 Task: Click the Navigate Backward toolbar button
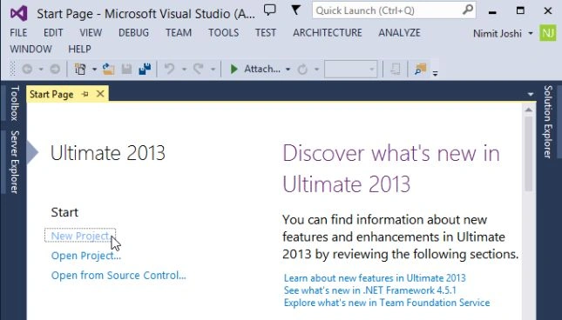[27, 69]
